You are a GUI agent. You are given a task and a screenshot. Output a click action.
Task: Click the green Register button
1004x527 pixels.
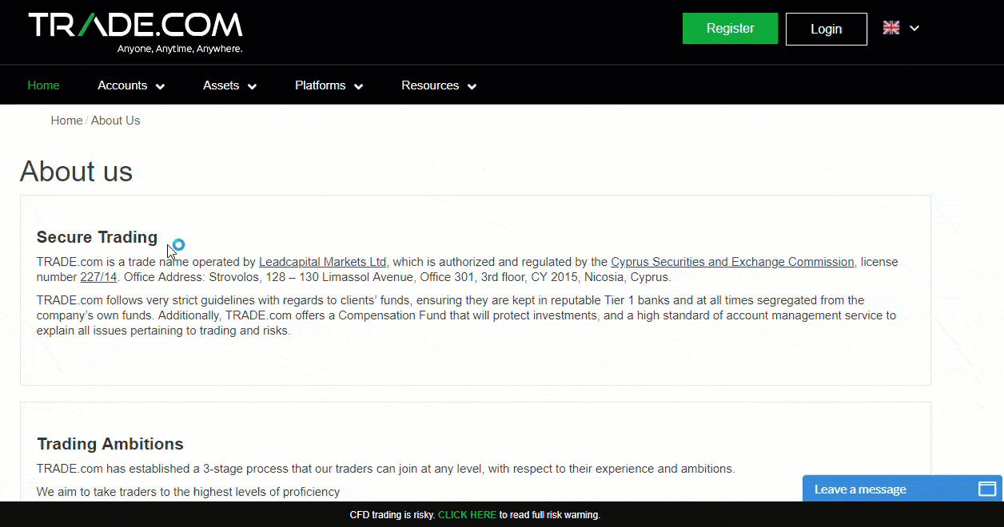pos(730,28)
